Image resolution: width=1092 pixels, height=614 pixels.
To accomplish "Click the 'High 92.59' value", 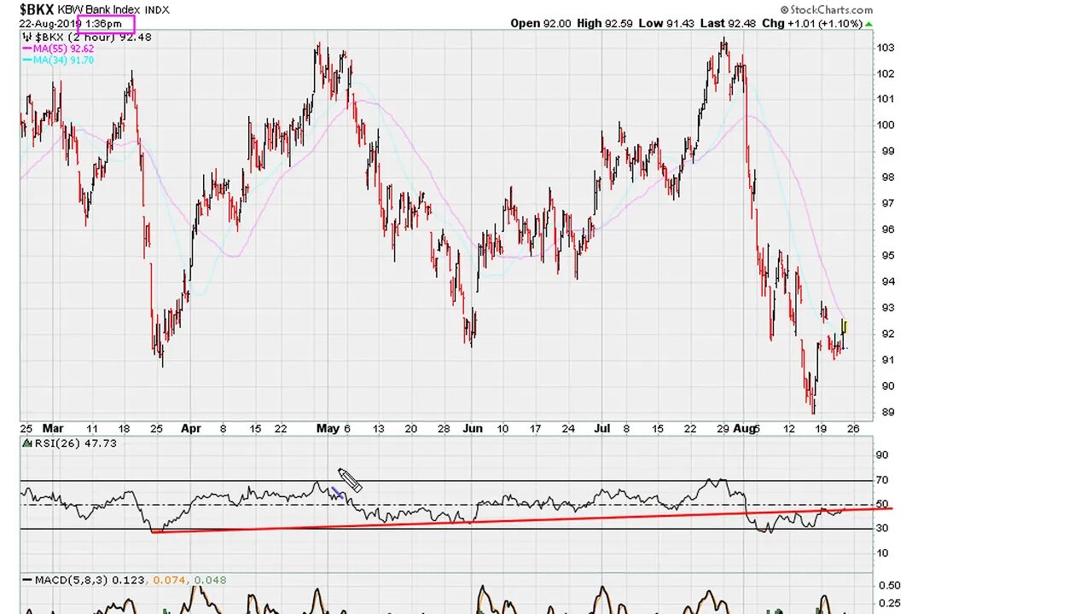I will point(605,23).
